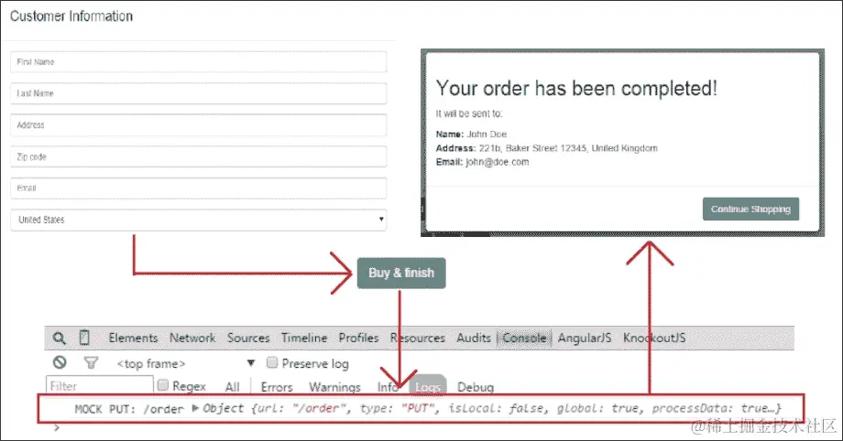Filter console by Errors
843x441 pixels.
click(277, 387)
